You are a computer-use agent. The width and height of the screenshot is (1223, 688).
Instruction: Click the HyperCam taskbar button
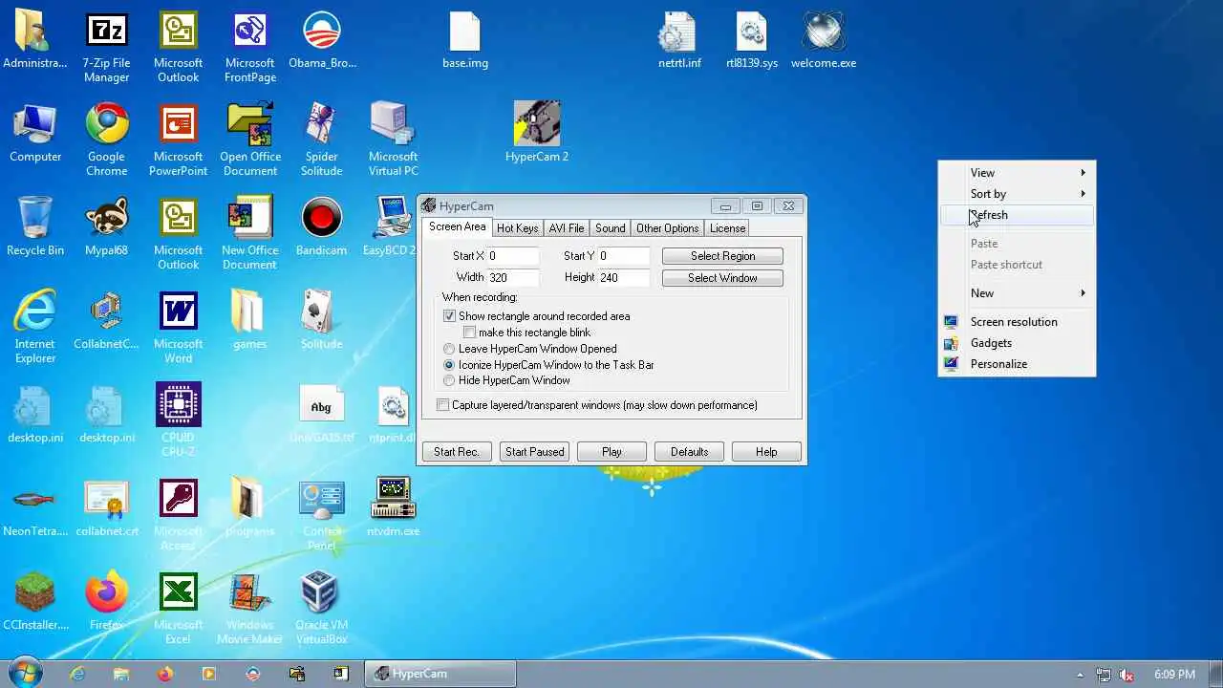click(440, 674)
